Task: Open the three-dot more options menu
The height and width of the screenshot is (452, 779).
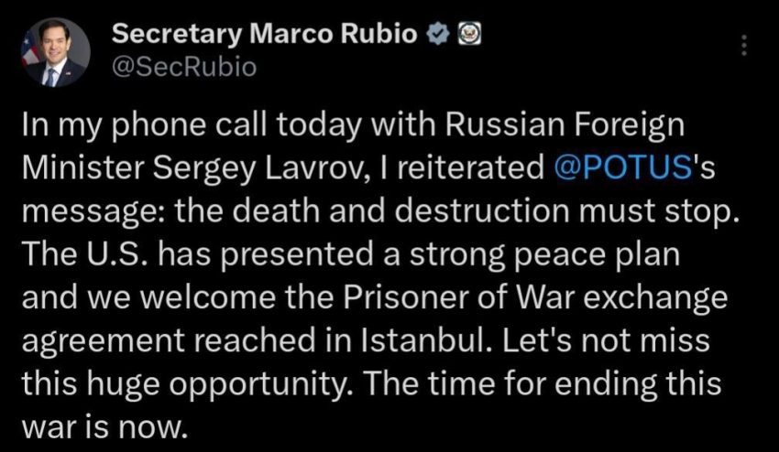Action: (x=743, y=44)
